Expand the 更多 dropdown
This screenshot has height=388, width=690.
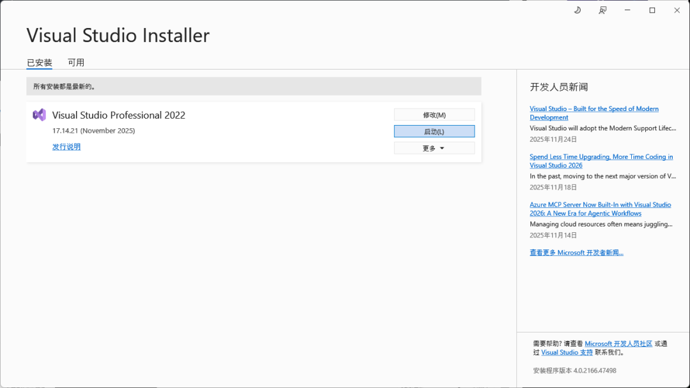pyautogui.click(x=434, y=148)
